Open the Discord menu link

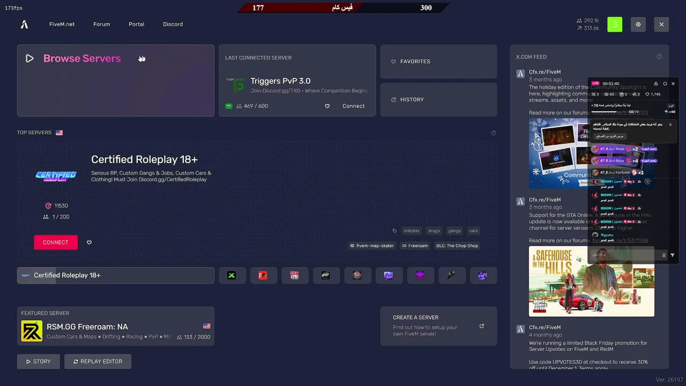pyautogui.click(x=173, y=24)
